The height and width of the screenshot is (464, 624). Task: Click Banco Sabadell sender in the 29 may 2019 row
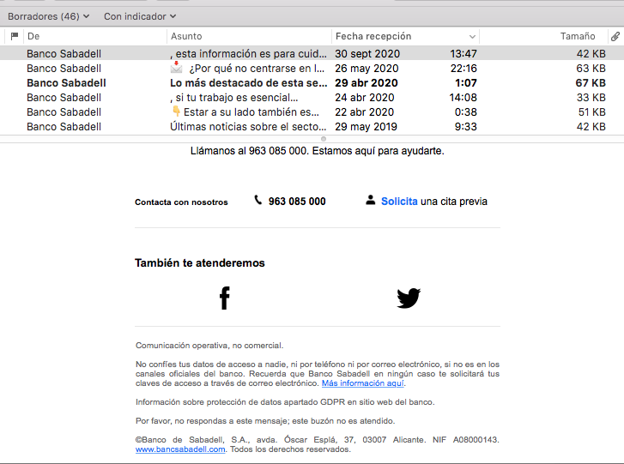(x=64, y=126)
